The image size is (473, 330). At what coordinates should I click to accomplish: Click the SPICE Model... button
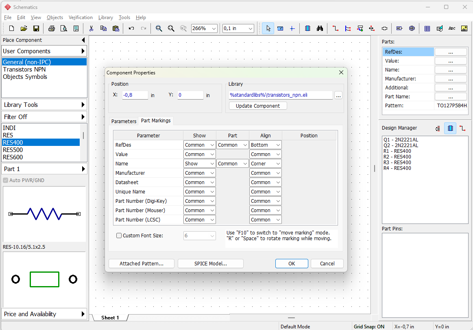pyautogui.click(x=211, y=263)
